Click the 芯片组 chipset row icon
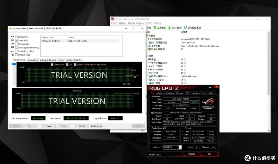 point(150,73)
